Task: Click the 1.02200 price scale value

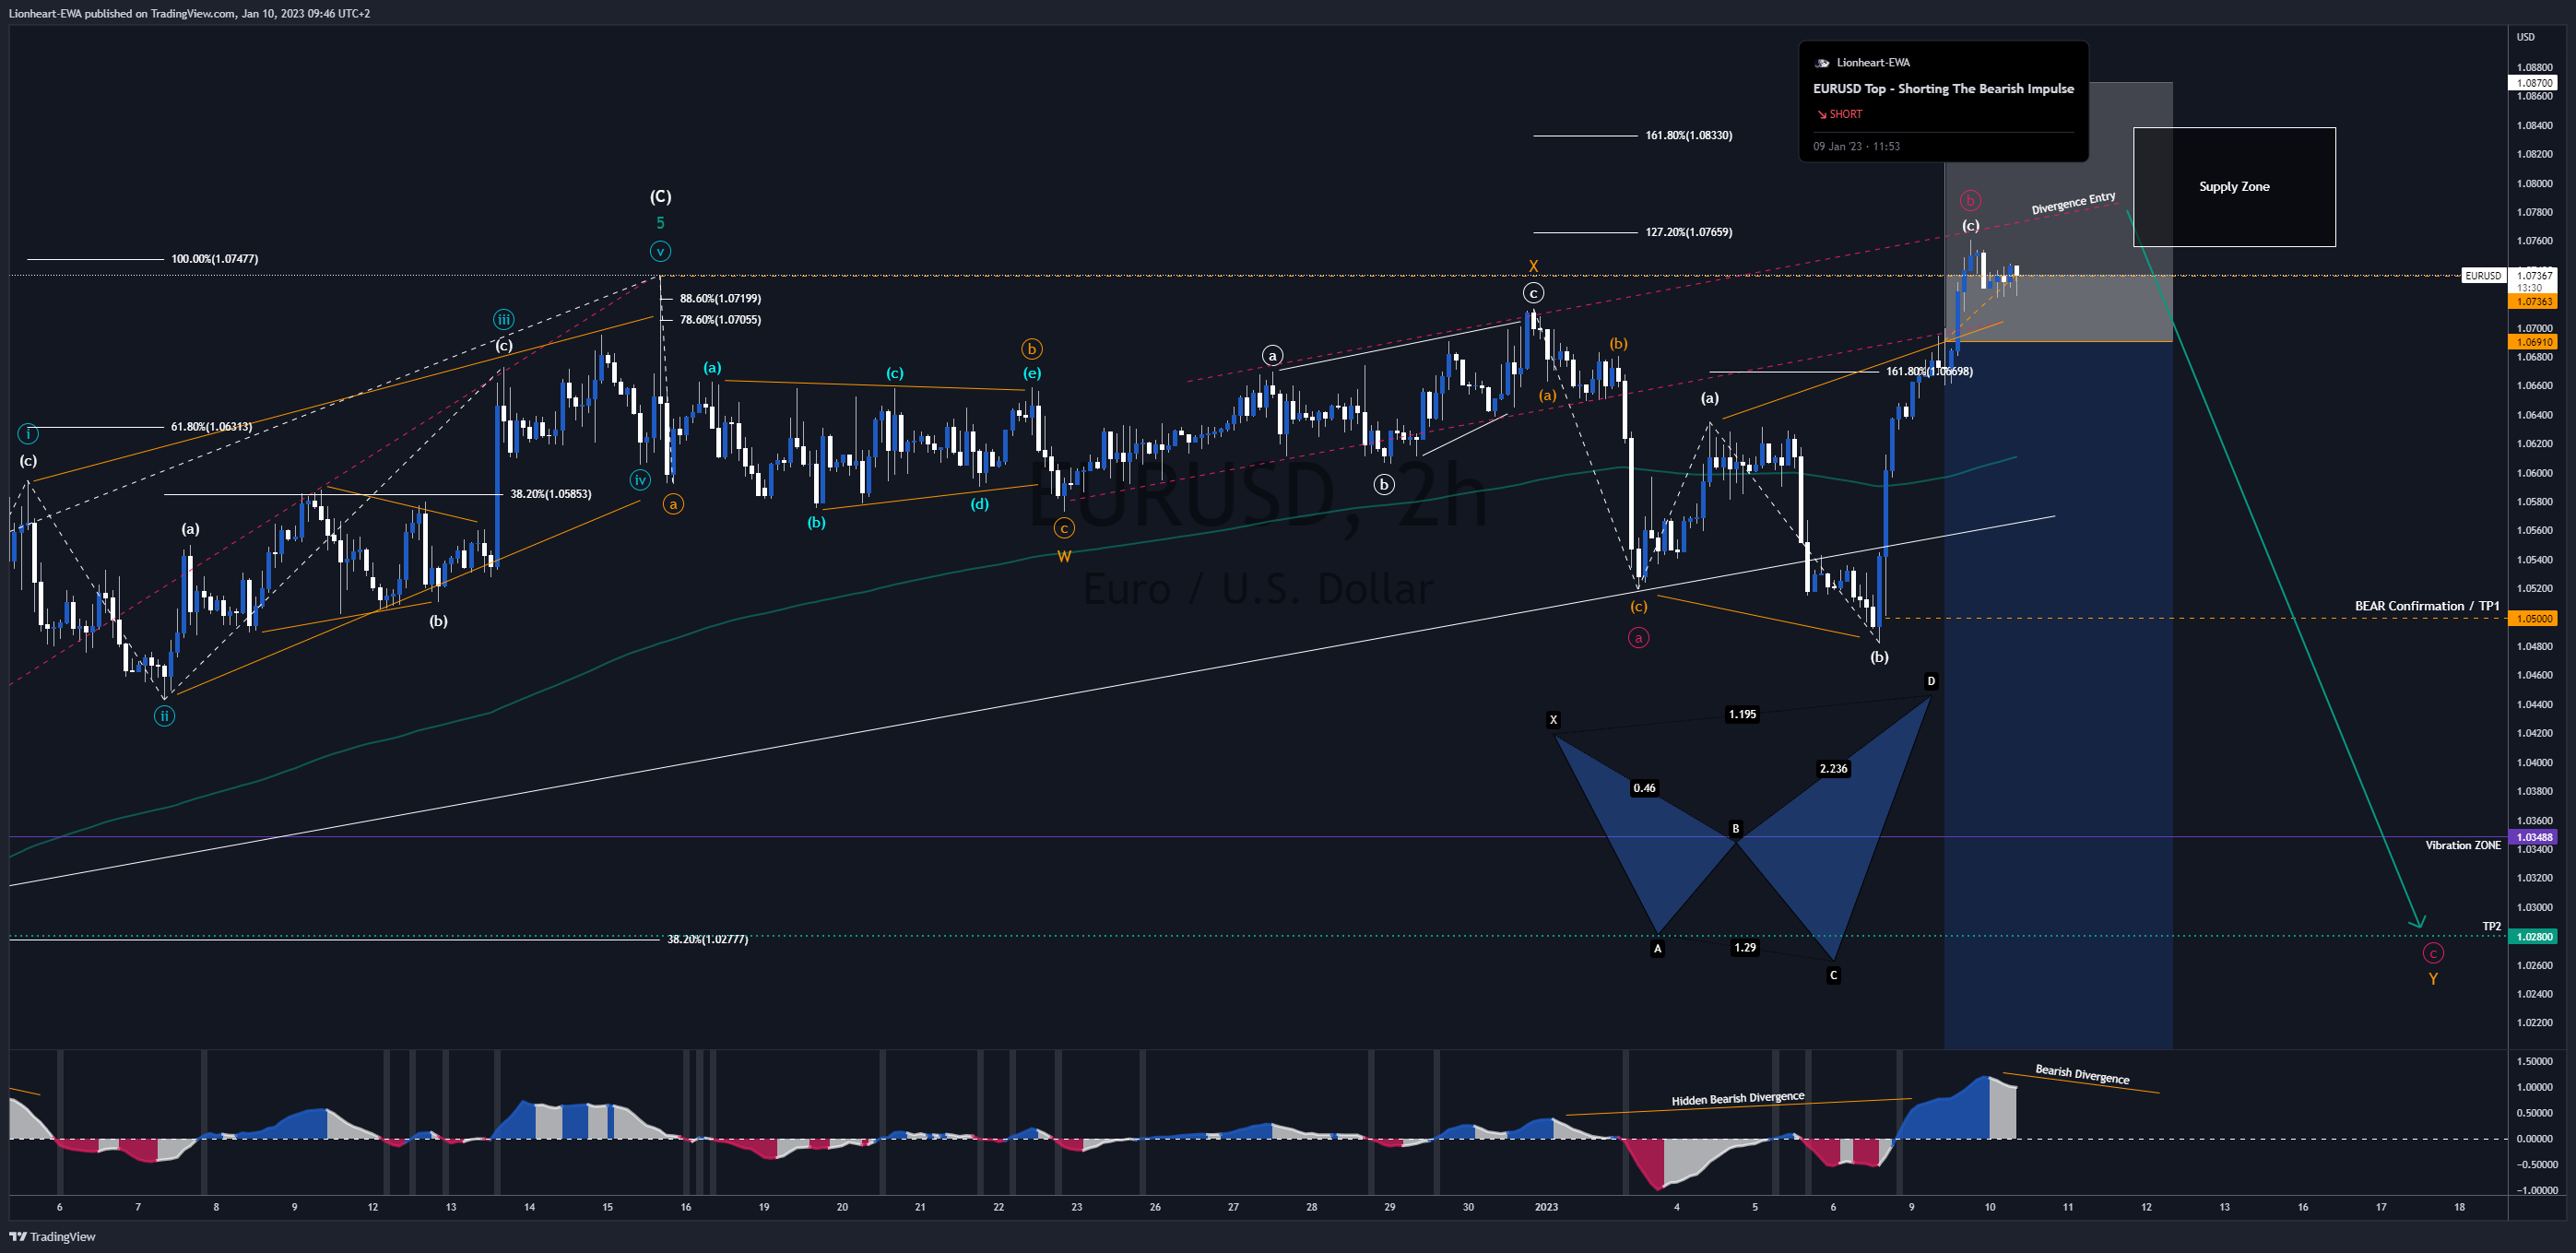Action: [2534, 1022]
